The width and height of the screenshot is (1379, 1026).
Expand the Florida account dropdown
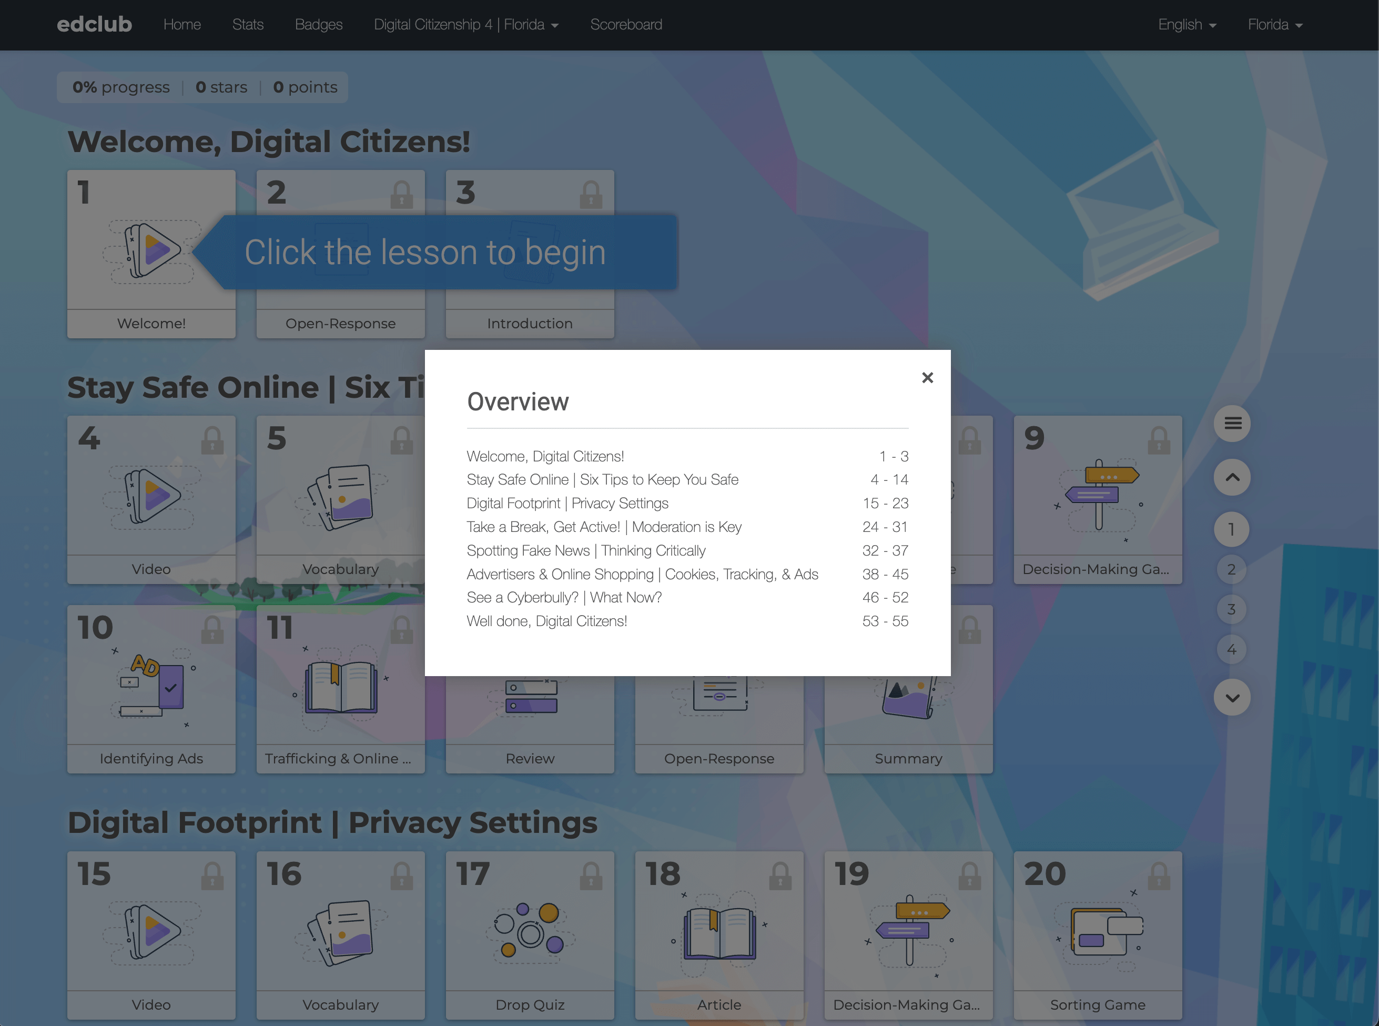(x=1275, y=25)
